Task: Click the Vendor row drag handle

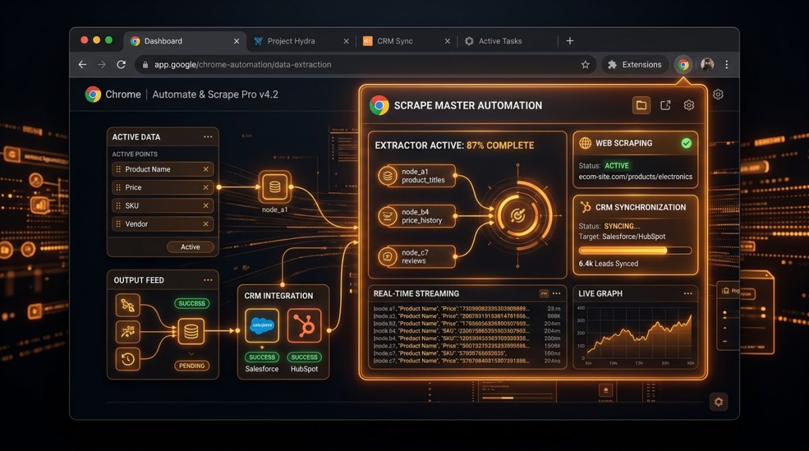Action: pyautogui.click(x=119, y=224)
